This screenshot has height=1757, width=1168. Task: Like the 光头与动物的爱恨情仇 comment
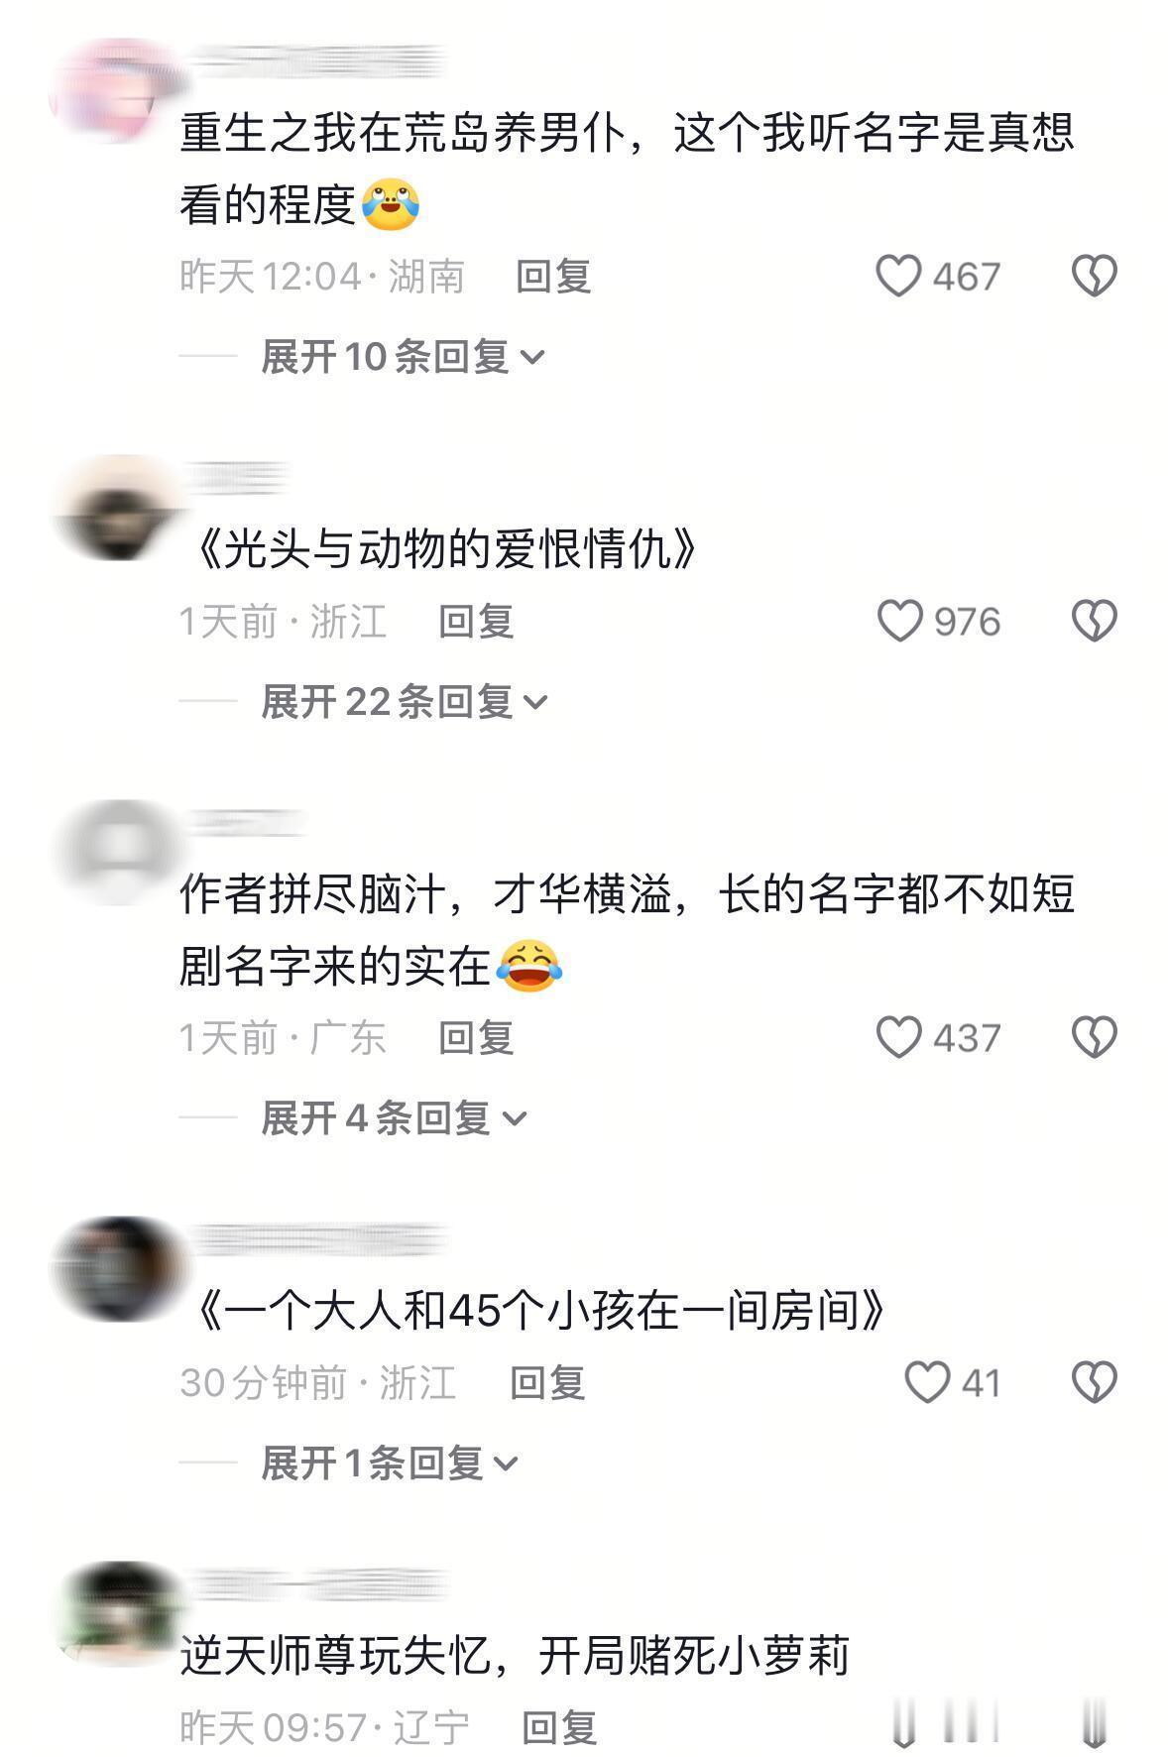[900, 622]
